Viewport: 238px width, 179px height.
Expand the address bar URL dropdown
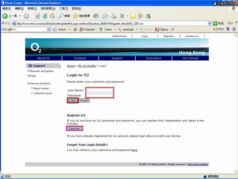209,23
